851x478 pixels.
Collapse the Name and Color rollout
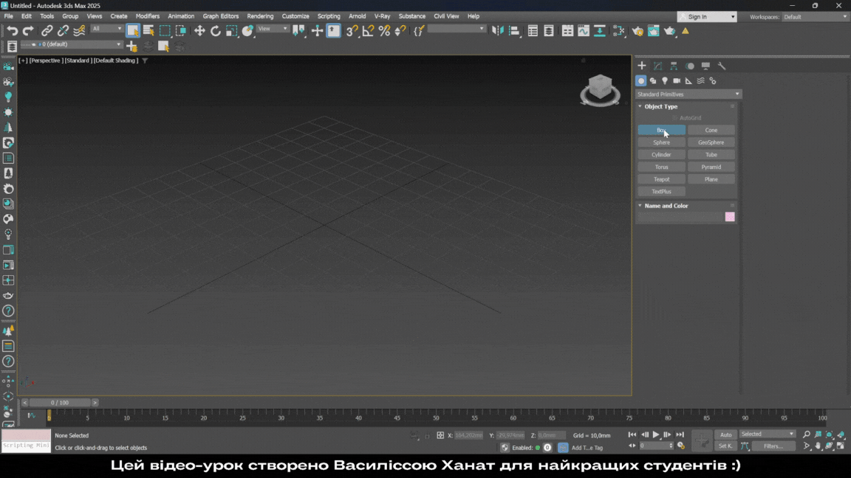[x=666, y=205]
